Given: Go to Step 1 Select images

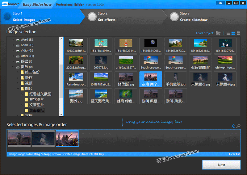Looking at the screenshot, I should click(x=43, y=17).
